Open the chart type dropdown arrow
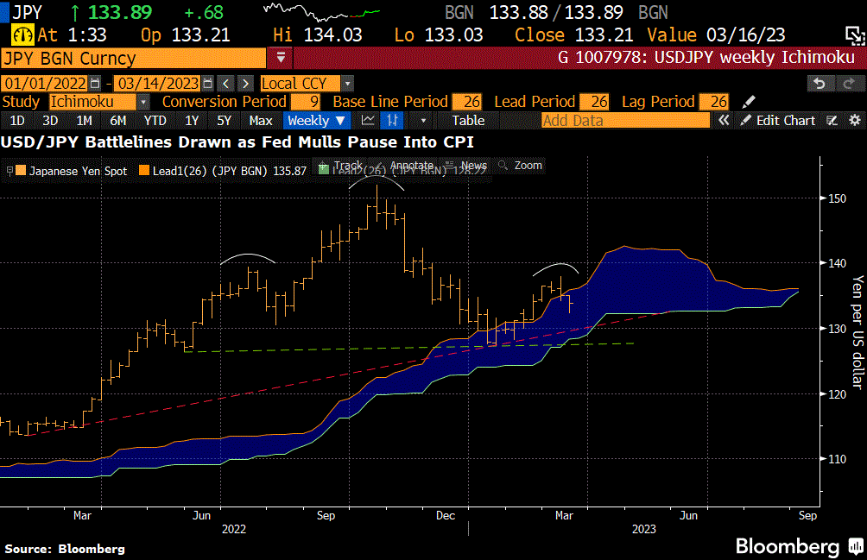Viewport: 867px width, 560px height. tap(423, 121)
